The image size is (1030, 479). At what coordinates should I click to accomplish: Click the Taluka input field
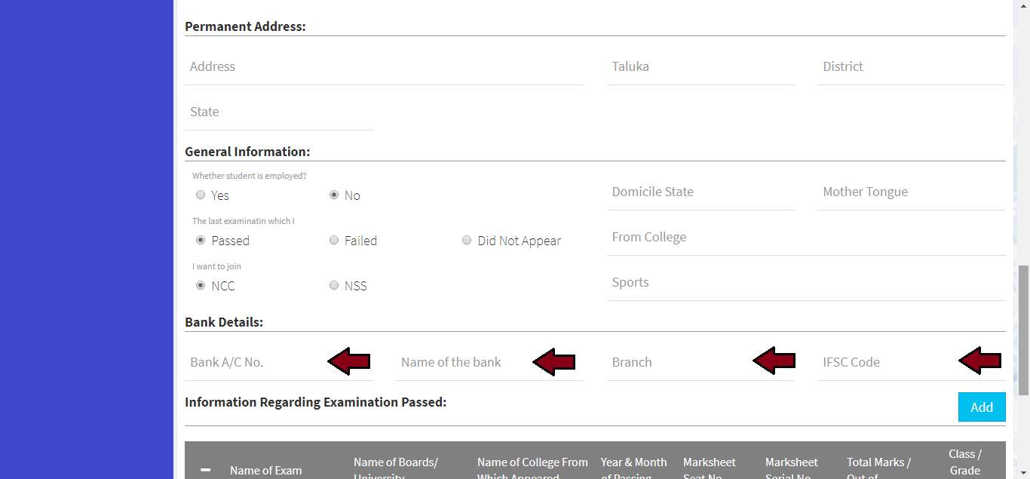[700, 67]
